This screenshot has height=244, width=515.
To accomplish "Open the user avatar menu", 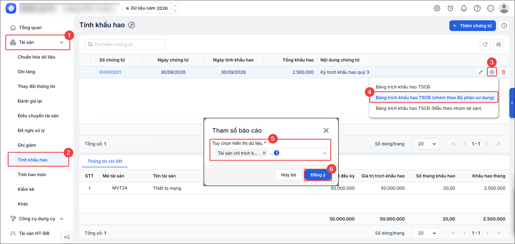I will [504, 8].
